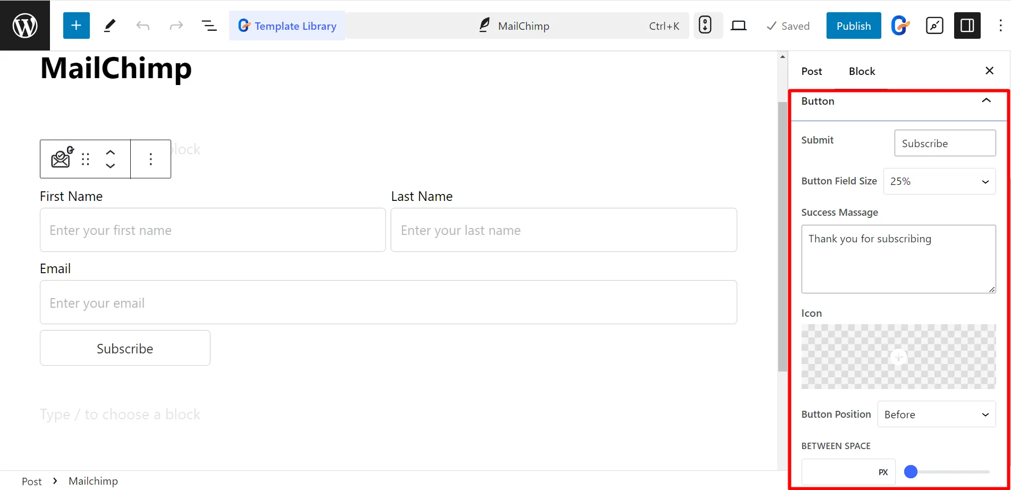Click the MailChimp block type envelope icon
This screenshot has height=490, width=1011.
[62, 158]
